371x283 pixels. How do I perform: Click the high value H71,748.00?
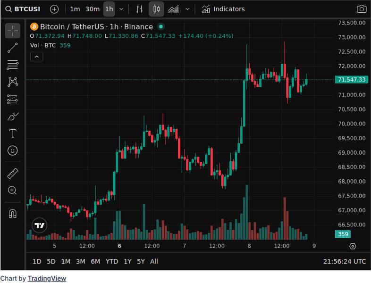[84, 36]
